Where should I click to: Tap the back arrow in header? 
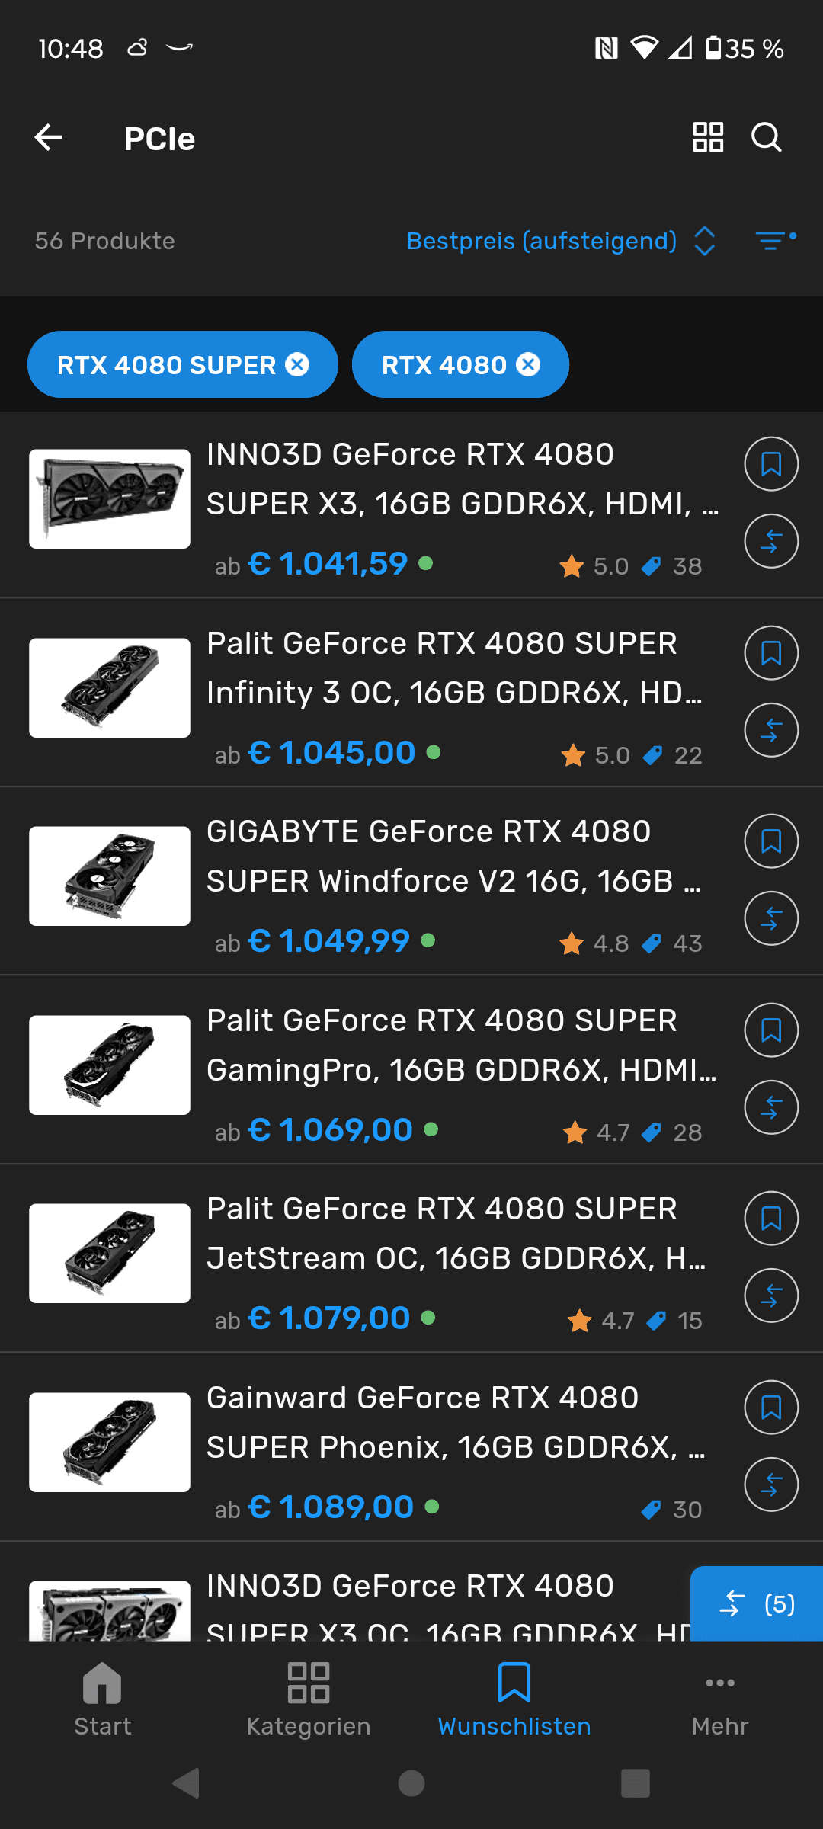tap(49, 138)
